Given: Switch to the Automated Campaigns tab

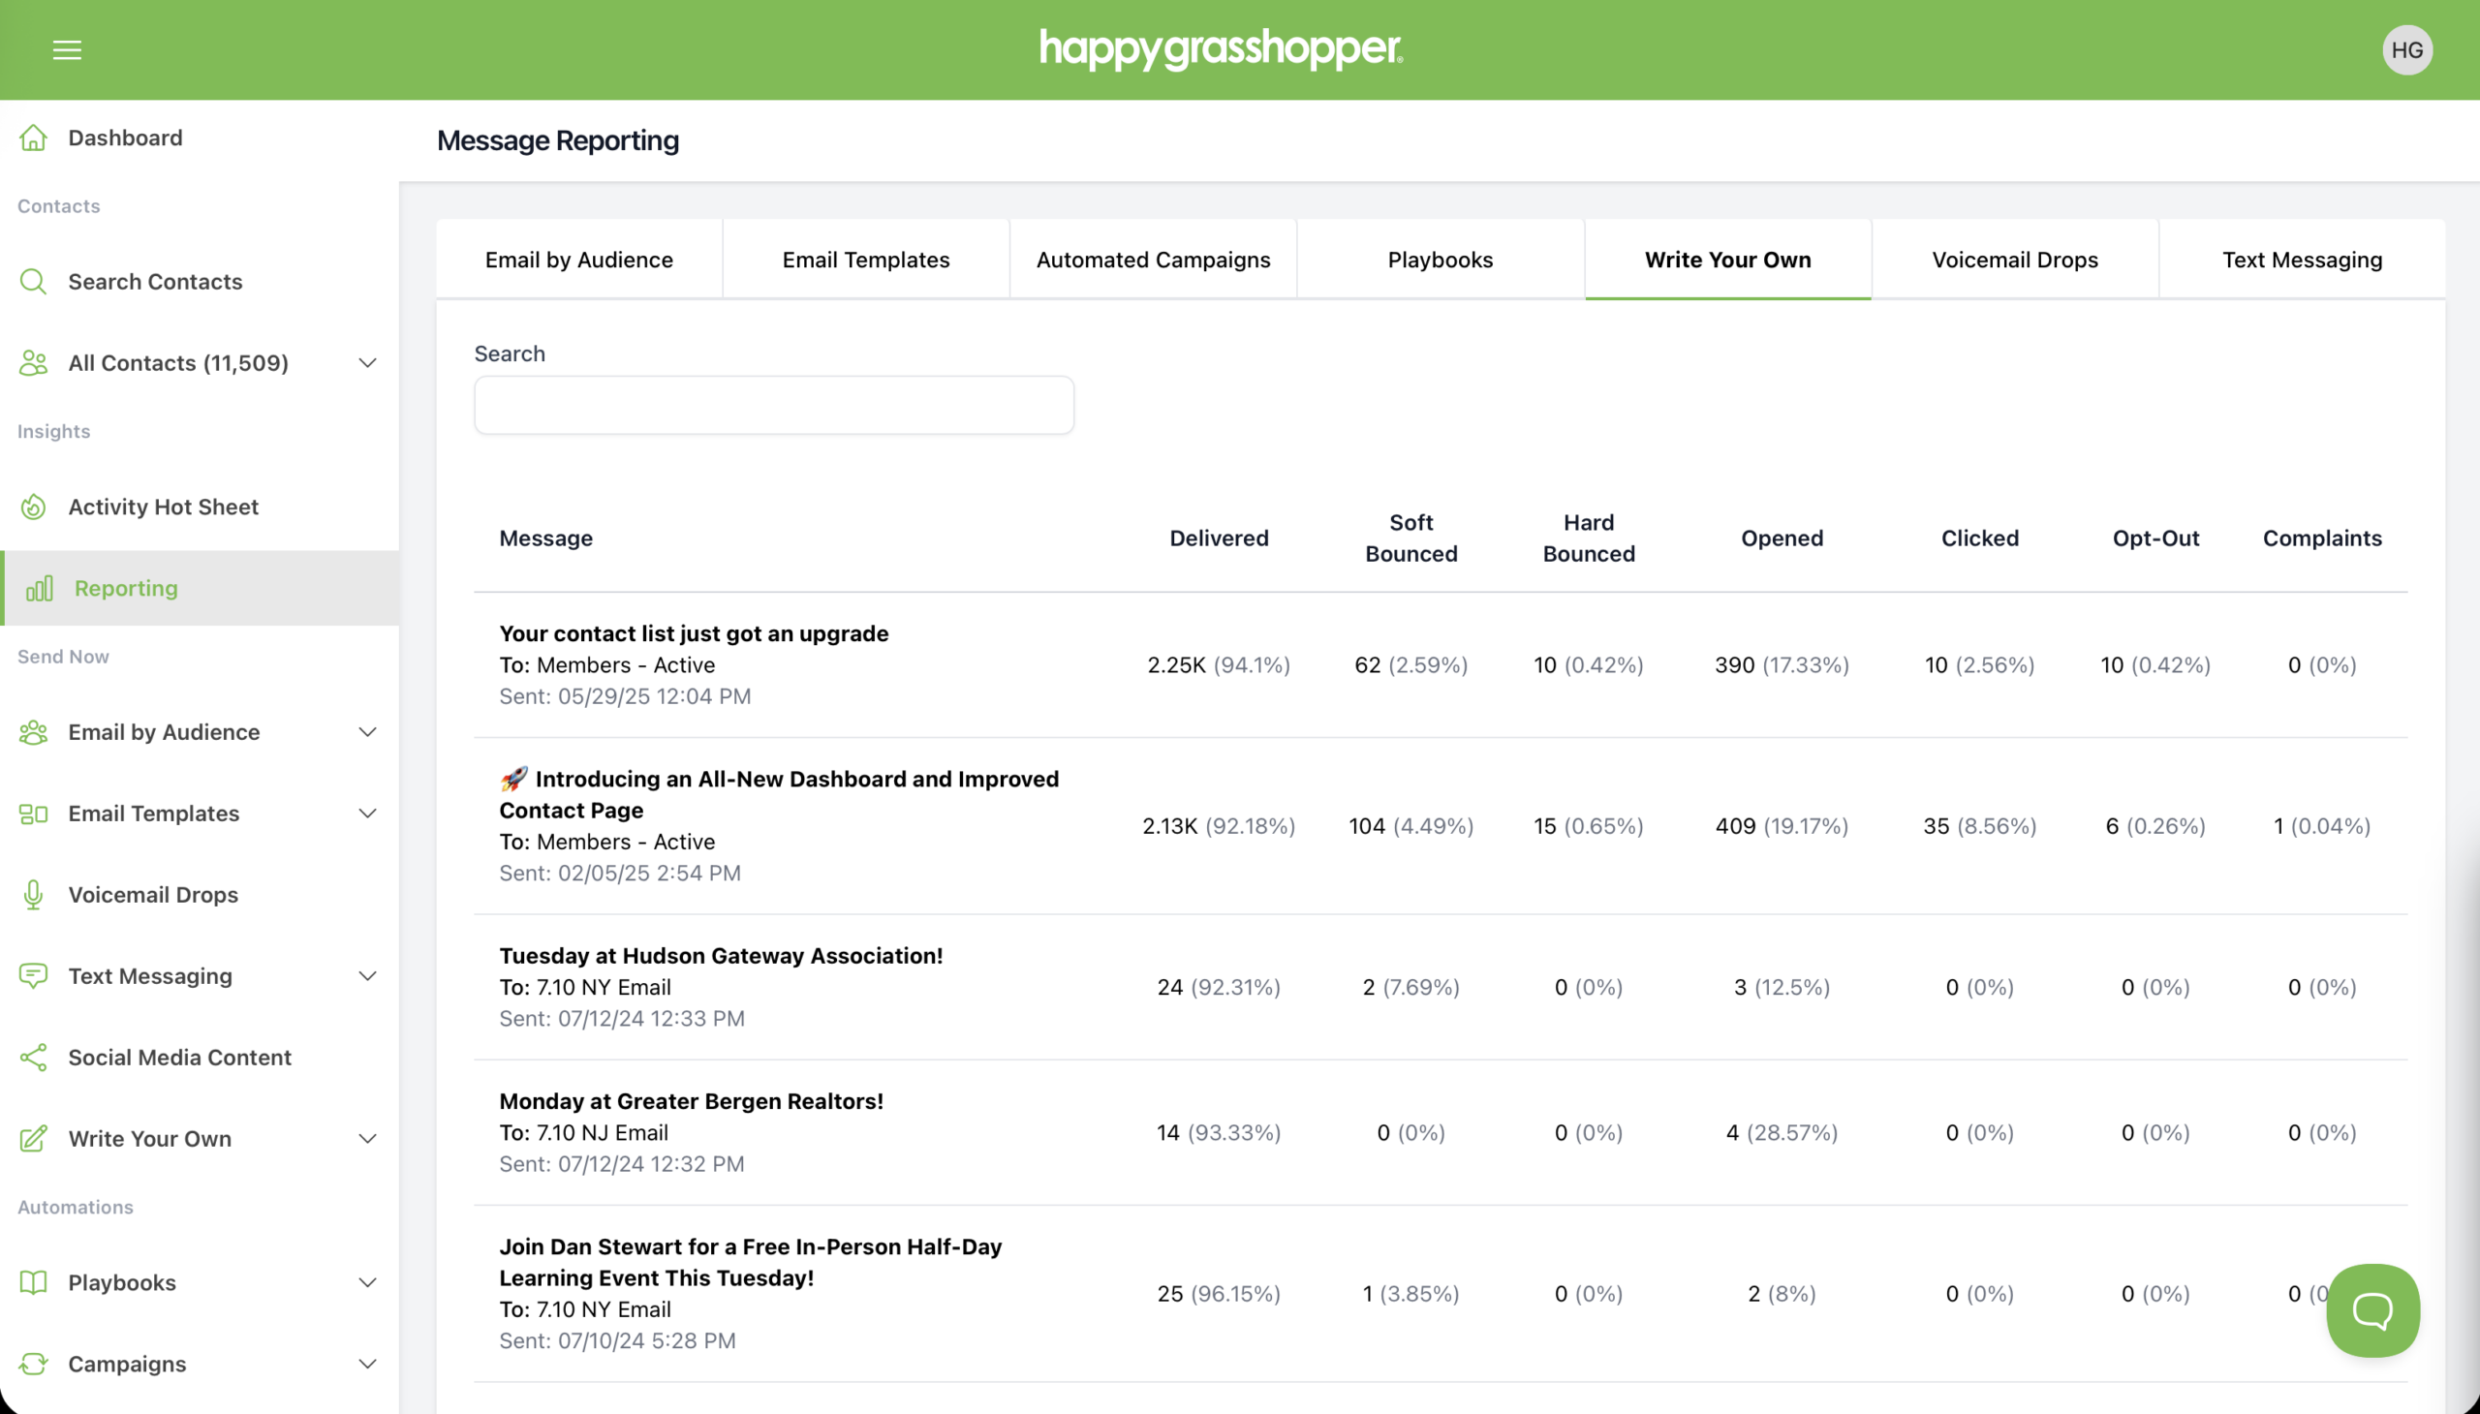Looking at the screenshot, I should pyautogui.click(x=1153, y=260).
